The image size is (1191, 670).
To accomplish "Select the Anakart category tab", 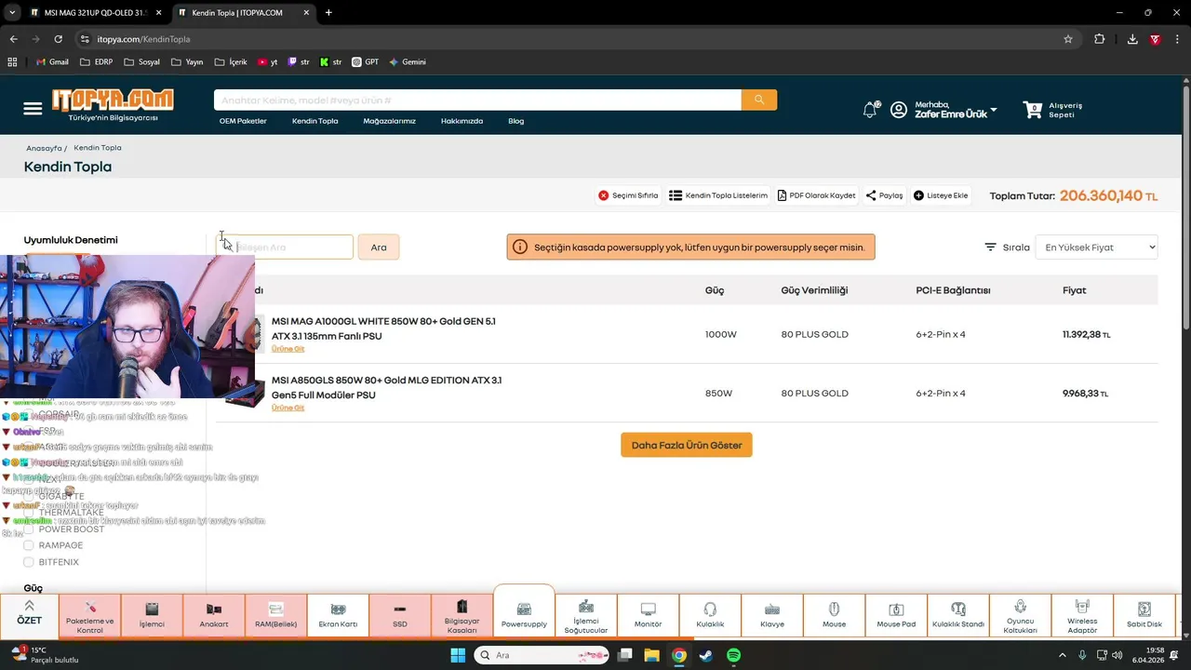I will point(214,614).
